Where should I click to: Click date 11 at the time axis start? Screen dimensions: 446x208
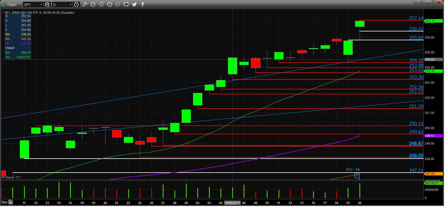(24, 203)
